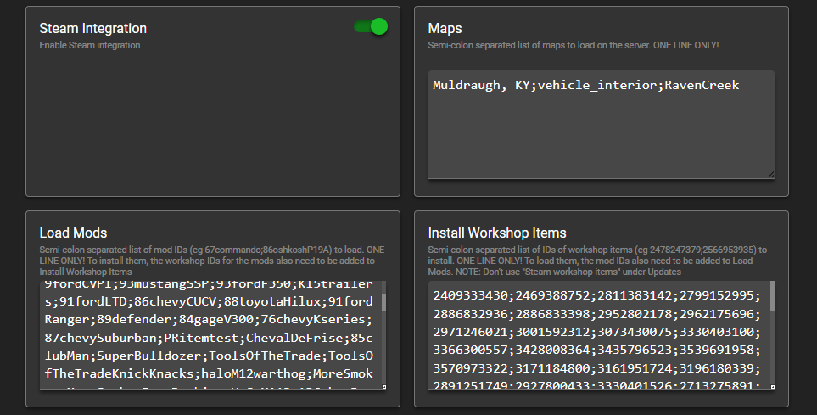The height and width of the screenshot is (415, 817).
Task: Click the workshop ID line starting 2409333430
Action: [x=596, y=295]
